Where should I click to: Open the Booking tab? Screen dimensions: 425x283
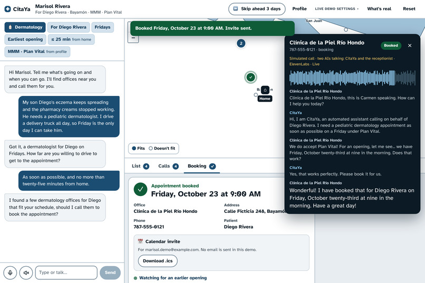coord(201,166)
